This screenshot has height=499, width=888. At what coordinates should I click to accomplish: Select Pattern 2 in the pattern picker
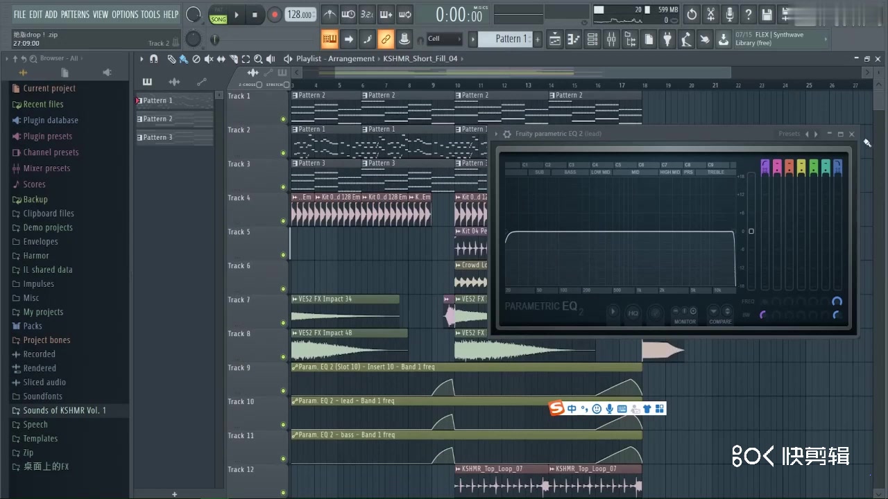coord(174,119)
